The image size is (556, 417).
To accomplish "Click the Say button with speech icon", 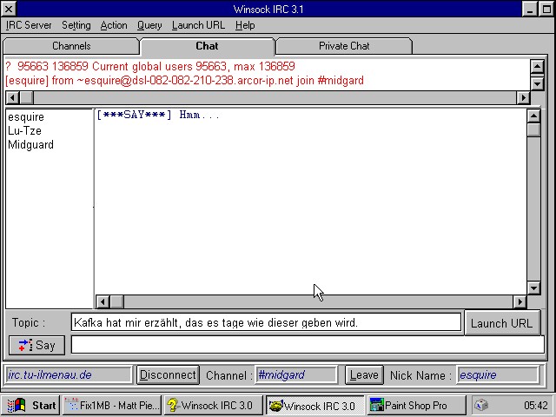I will (36, 345).
